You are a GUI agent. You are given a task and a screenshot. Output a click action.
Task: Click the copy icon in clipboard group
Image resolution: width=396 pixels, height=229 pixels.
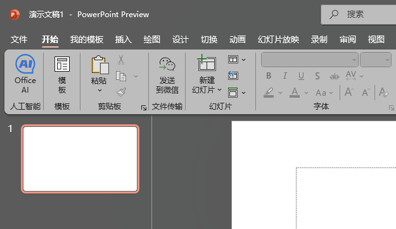click(x=121, y=76)
